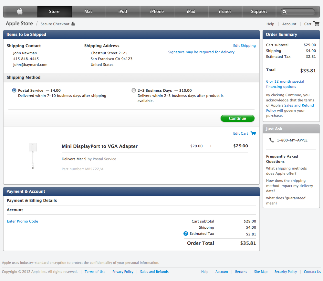Select the Postal Service shipping option
This screenshot has height=281, width=323.
pos(14,90)
